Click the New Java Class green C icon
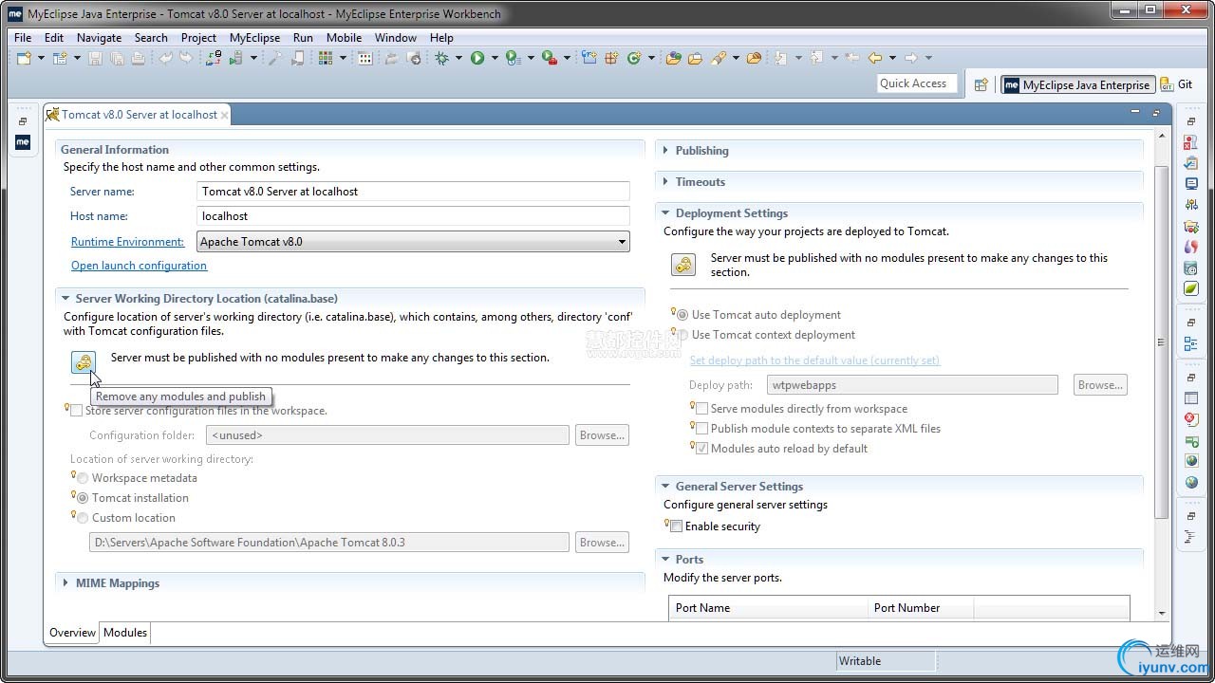 pos(634,58)
